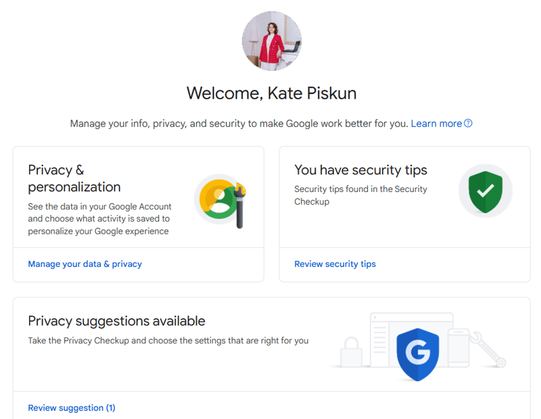Click the Welcome, Kate Piskun title

point(270,93)
